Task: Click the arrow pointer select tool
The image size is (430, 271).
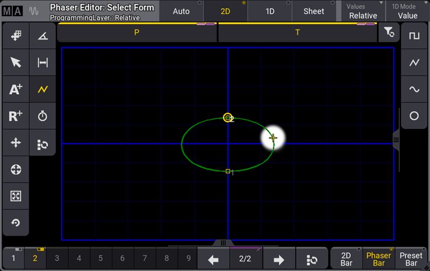Action: [16, 62]
